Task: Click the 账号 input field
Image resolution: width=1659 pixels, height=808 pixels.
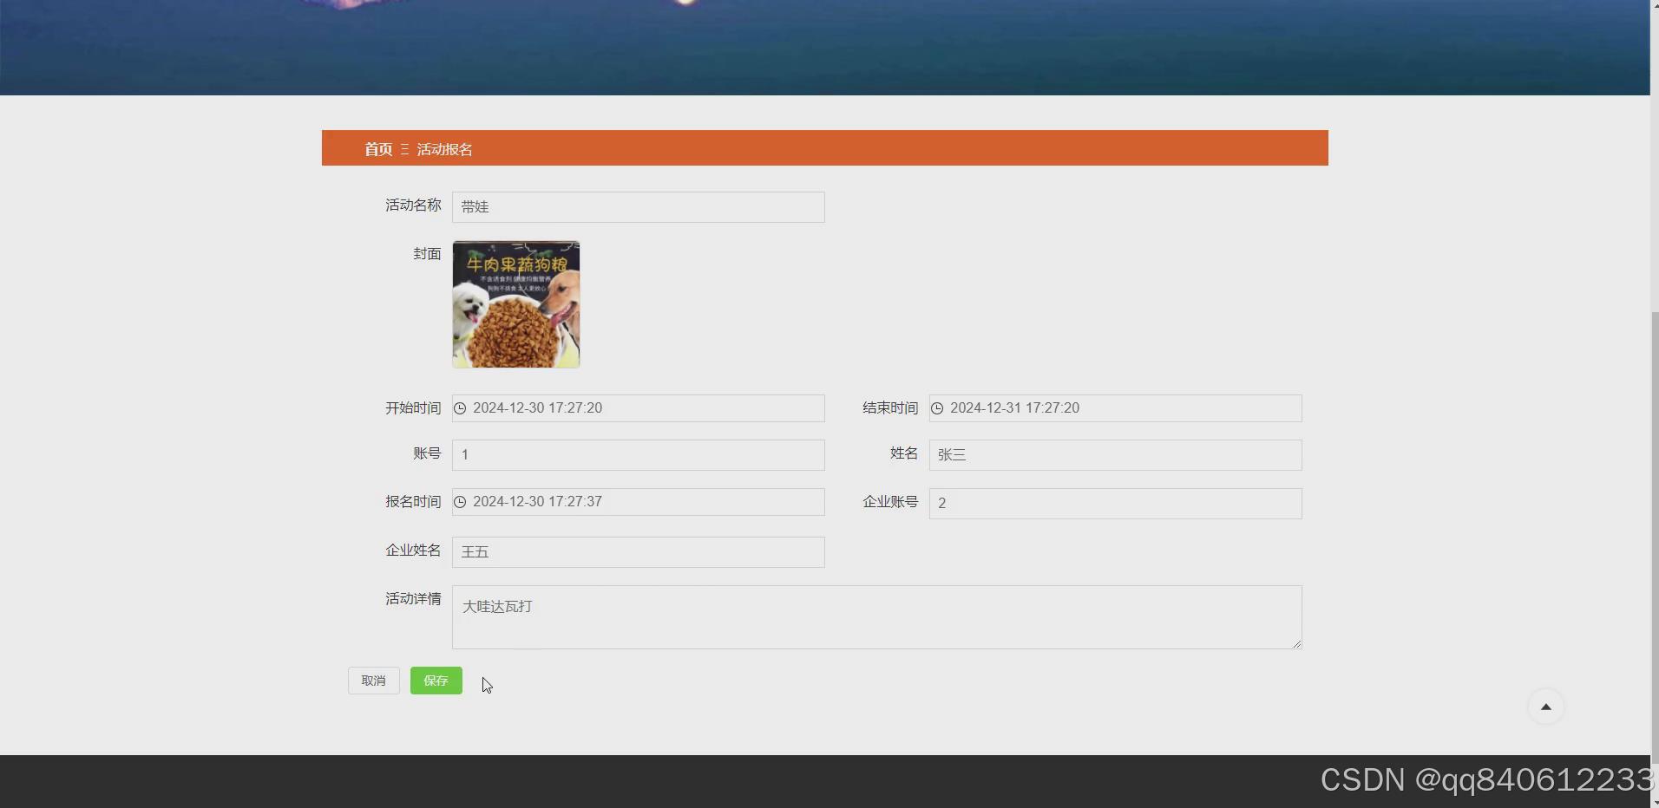Action: pyautogui.click(x=639, y=455)
